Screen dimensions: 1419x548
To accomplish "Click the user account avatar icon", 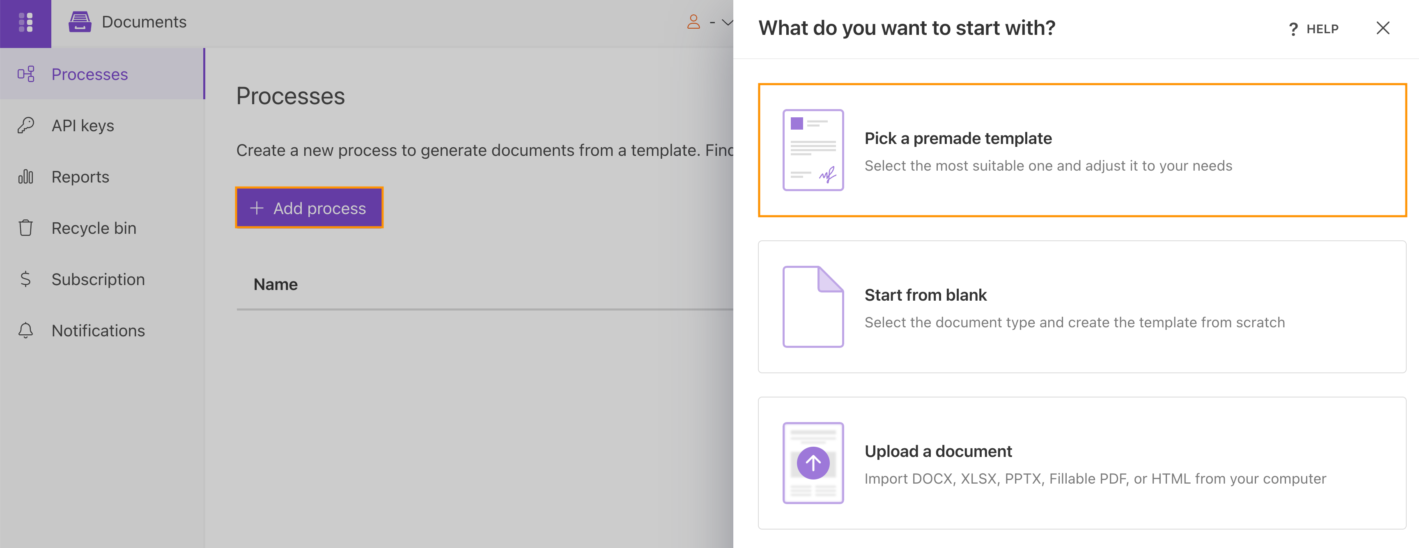I will pyautogui.click(x=693, y=22).
